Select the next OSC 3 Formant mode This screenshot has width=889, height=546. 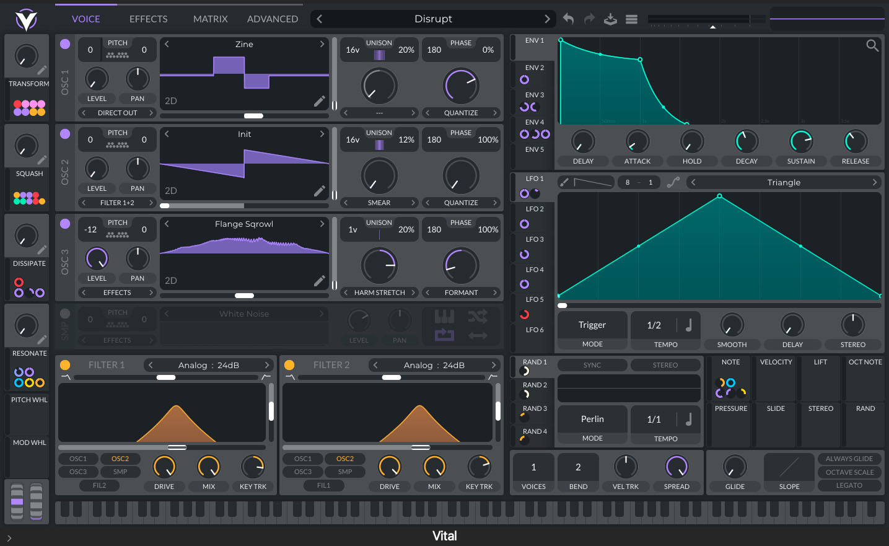pos(495,293)
